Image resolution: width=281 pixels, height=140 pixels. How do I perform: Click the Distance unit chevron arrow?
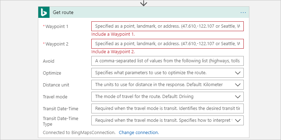pos(238,85)
